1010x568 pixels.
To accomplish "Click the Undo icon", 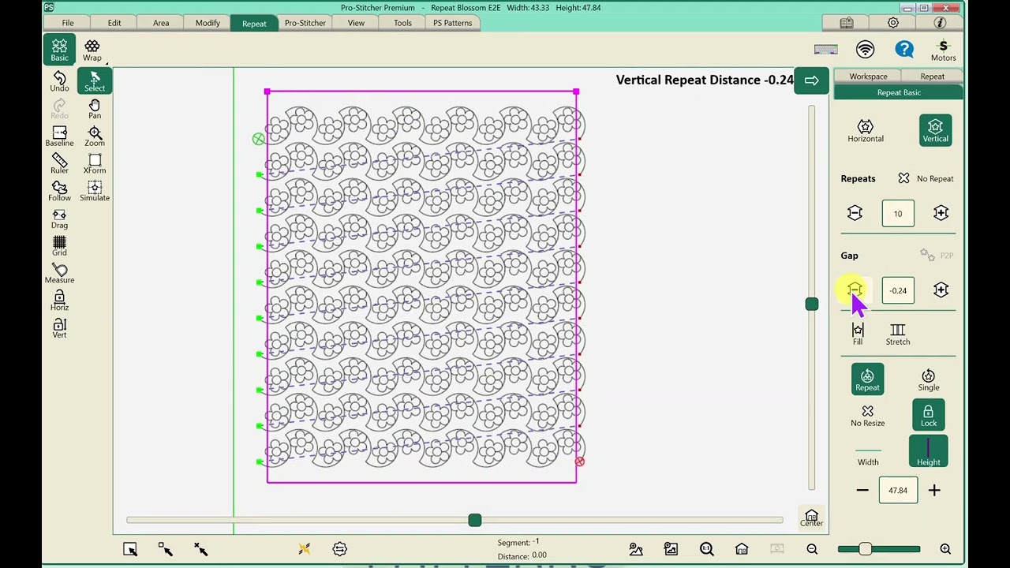I will (59, 82).
